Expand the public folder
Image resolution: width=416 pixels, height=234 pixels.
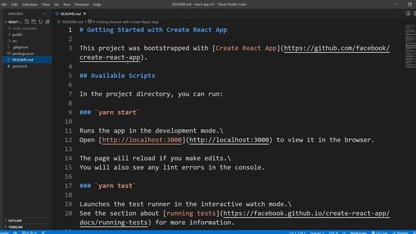(10, 34)
